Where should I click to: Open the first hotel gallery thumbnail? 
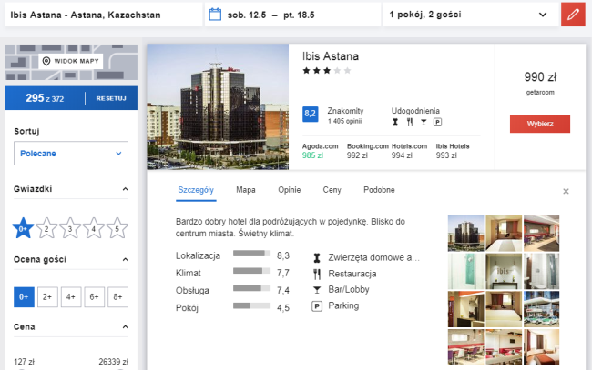coord(465,232)
